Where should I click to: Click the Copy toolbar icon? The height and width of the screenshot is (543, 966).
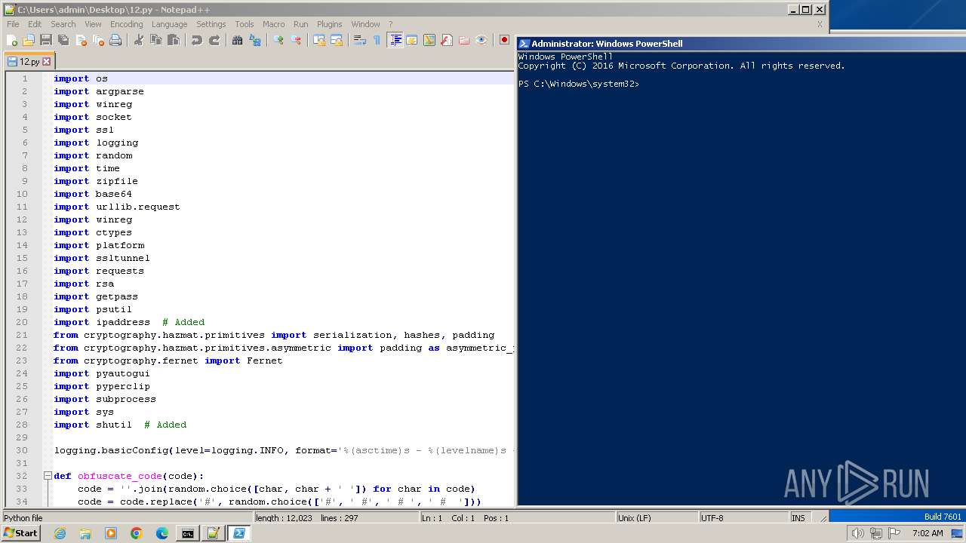(x=156, y=40)
